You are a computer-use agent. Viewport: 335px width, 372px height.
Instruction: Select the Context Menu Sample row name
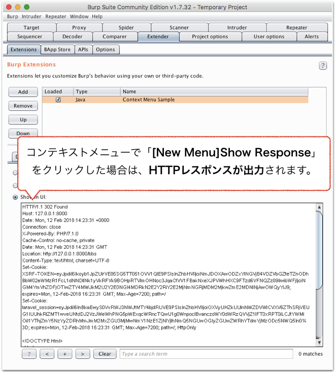point(149,99)
